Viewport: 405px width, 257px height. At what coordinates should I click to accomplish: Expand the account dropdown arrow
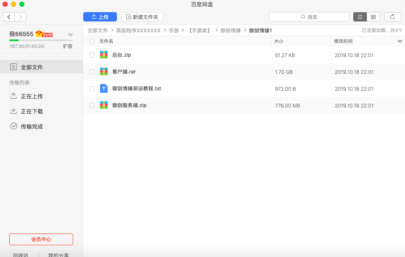coord(70,34)
